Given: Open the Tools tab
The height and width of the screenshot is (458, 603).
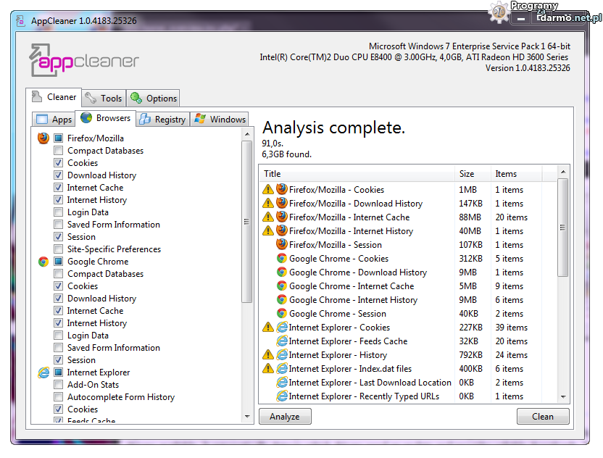Looking at the screenshot, I should (103, 98).
